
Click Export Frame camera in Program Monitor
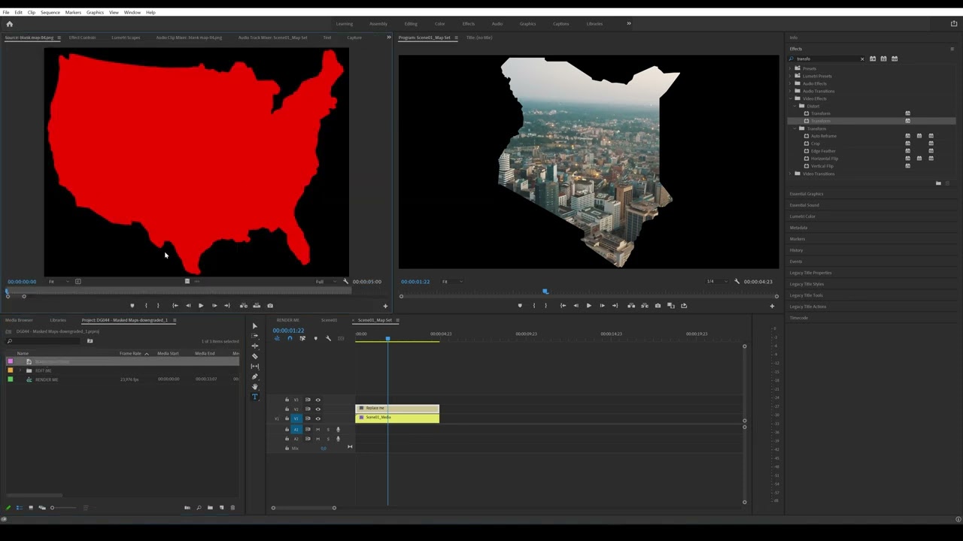(658, 306)
